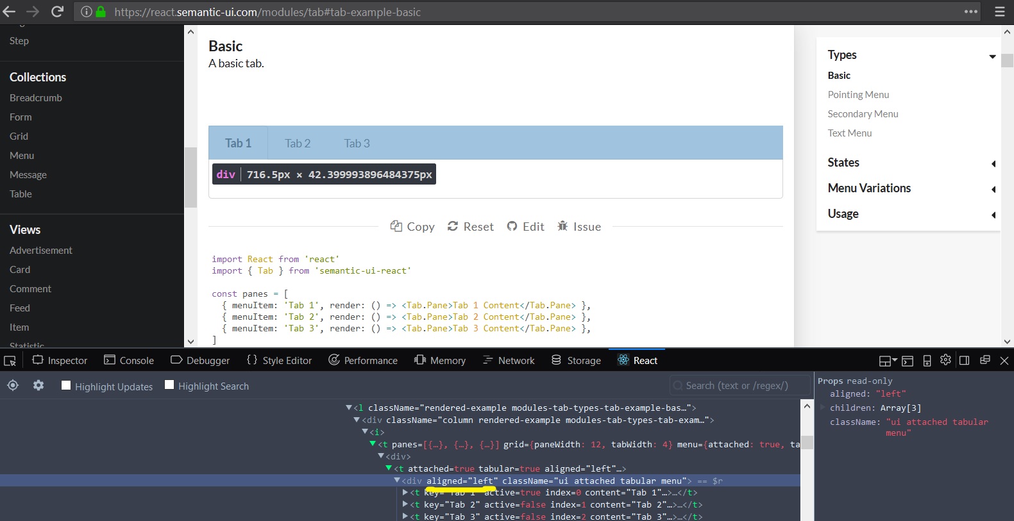1014x521 pixels.
Task: Expand the Usage section
Action: pyautogui.click(x=993, y=215)
